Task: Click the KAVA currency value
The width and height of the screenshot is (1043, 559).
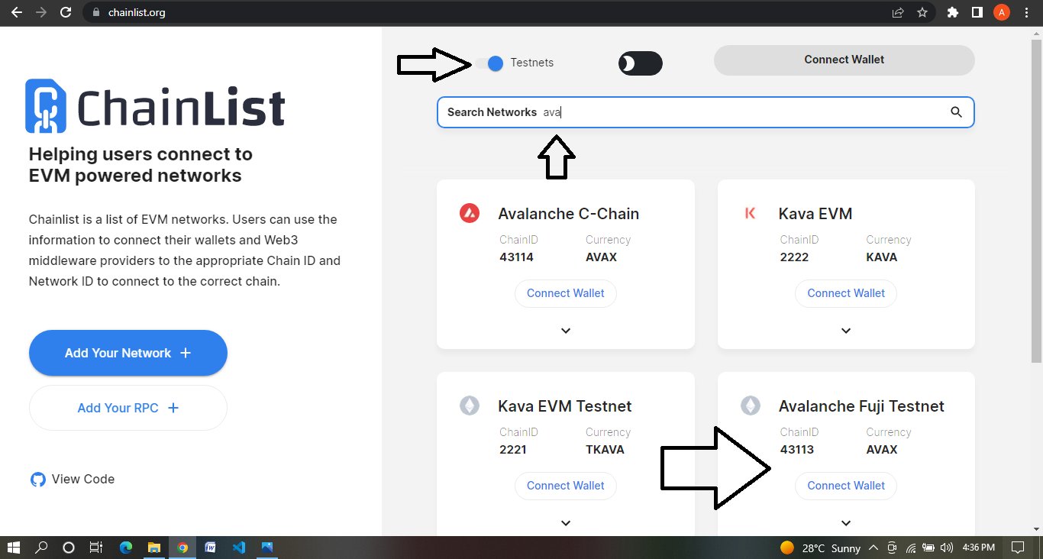Action: pos(882,257)
